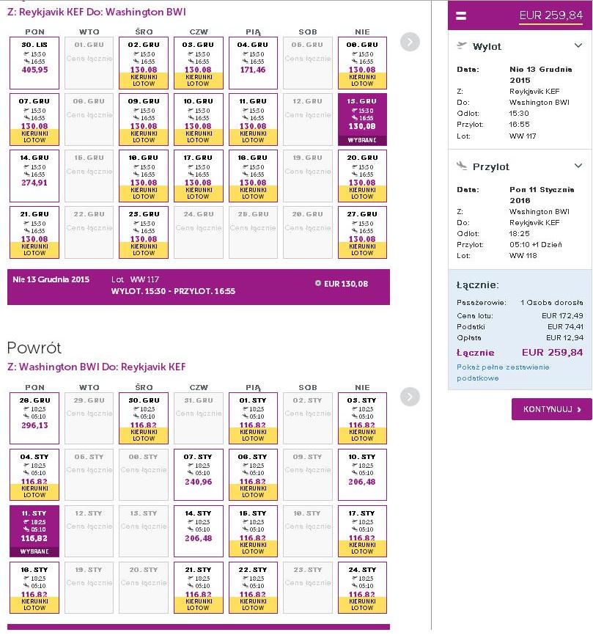Click next arrow beside return calendar
The width and height of the screenshot is (593, 635).
410,397
